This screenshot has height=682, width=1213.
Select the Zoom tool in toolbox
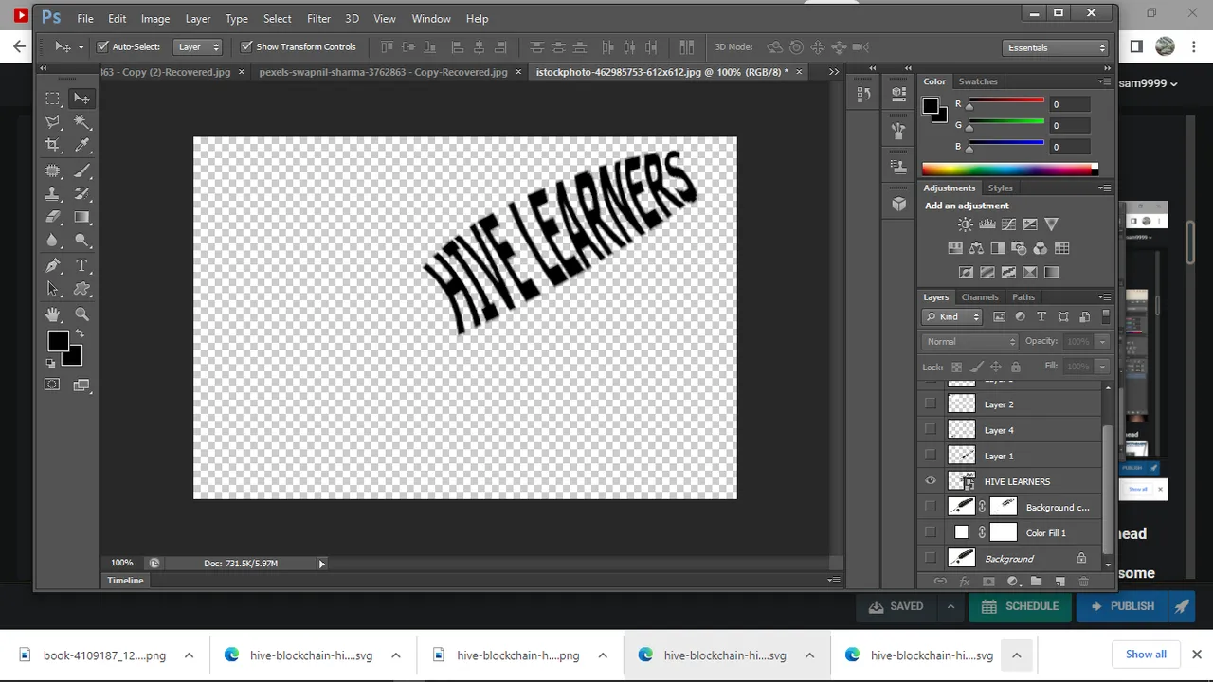tap(82, 314)
